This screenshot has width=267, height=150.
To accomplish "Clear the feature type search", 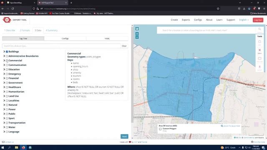I will tap(124, 46).
